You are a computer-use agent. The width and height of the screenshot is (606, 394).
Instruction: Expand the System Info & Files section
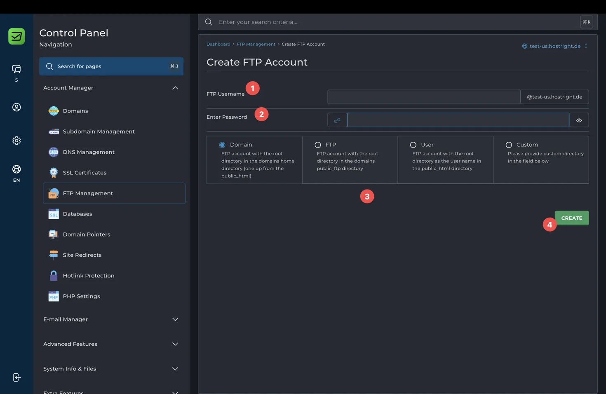tap(175, 369)
